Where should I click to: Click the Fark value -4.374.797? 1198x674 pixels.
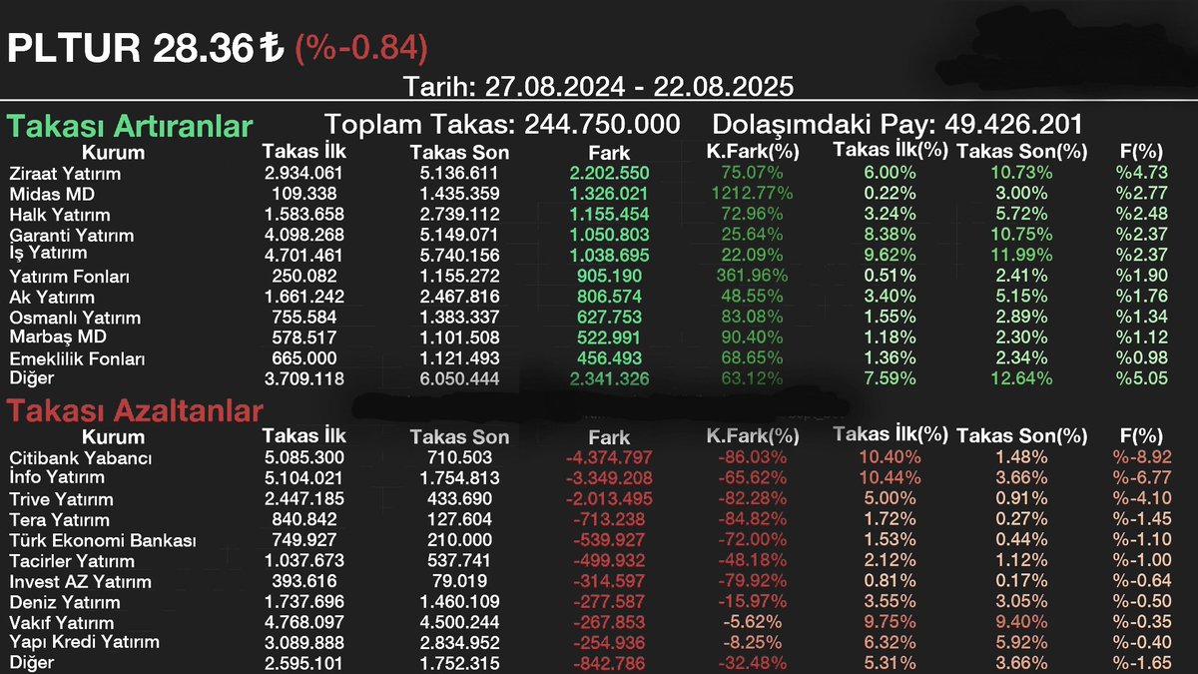click(x=609, y=458)
